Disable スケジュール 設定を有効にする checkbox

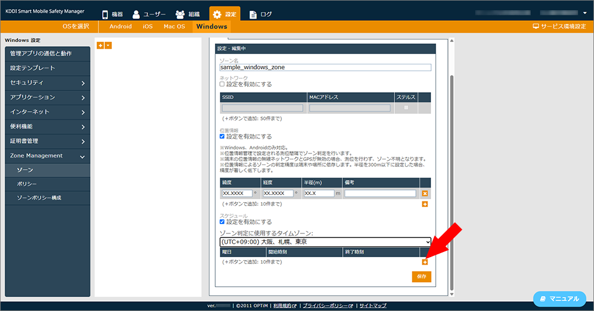click(222, 222)
